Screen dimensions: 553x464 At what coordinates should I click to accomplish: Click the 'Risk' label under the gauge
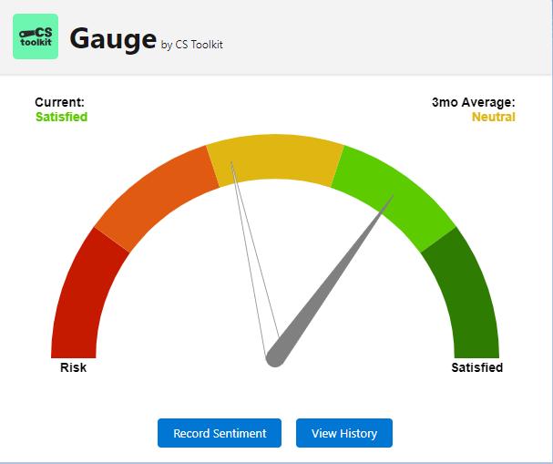pos(73,367)
